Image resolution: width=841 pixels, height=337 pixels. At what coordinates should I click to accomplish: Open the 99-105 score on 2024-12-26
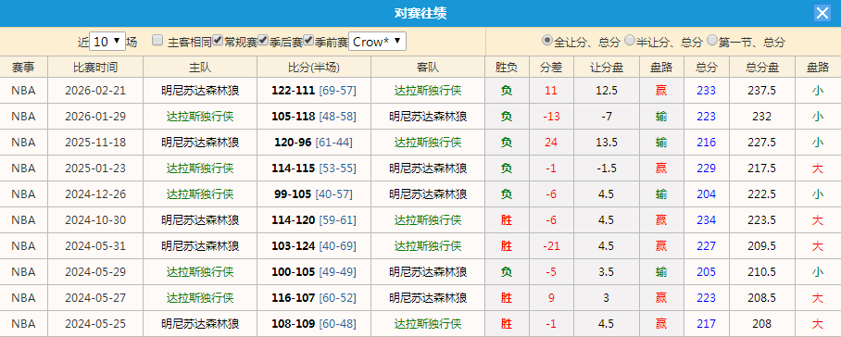[294, 193]
